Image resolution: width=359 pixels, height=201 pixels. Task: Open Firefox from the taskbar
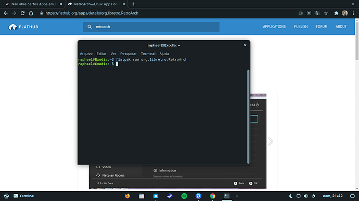[127, 196]
